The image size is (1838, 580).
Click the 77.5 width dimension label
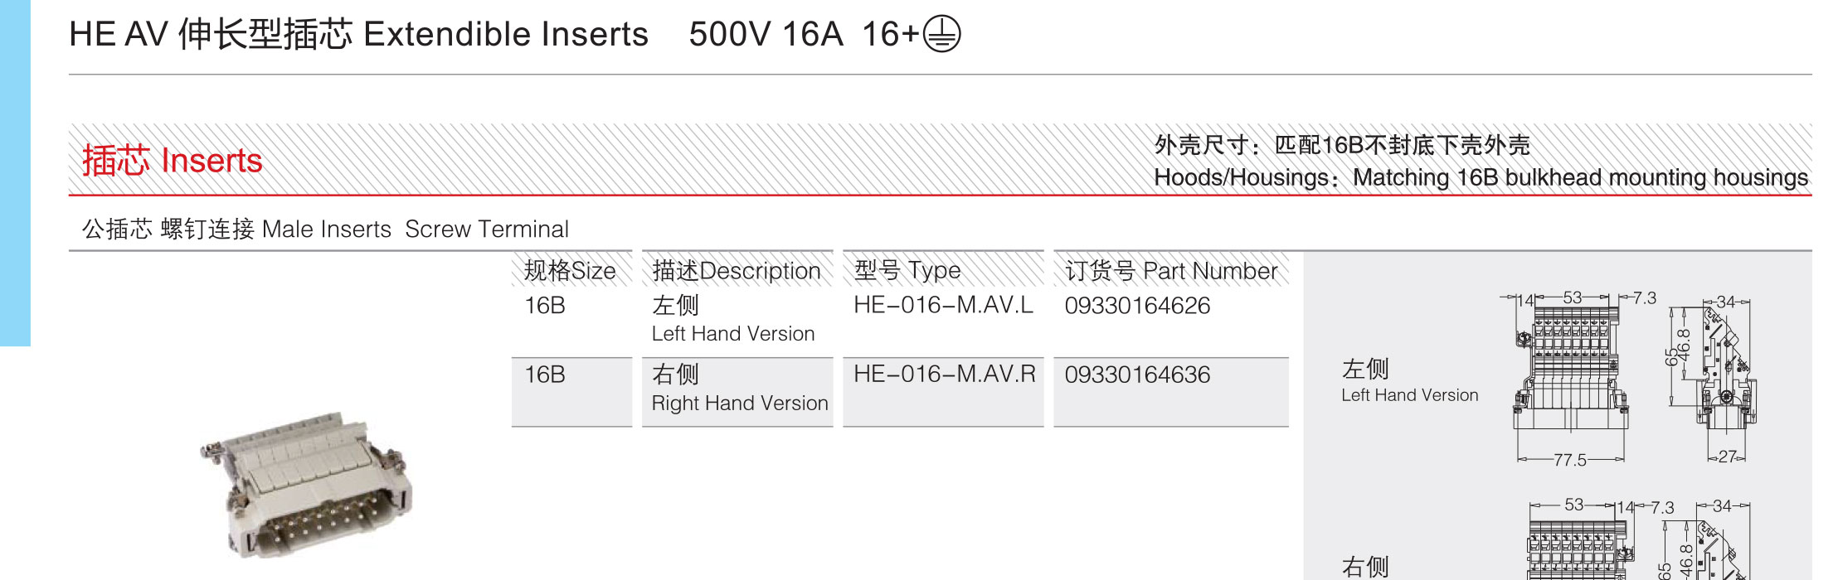click(x=1569, y=460)
